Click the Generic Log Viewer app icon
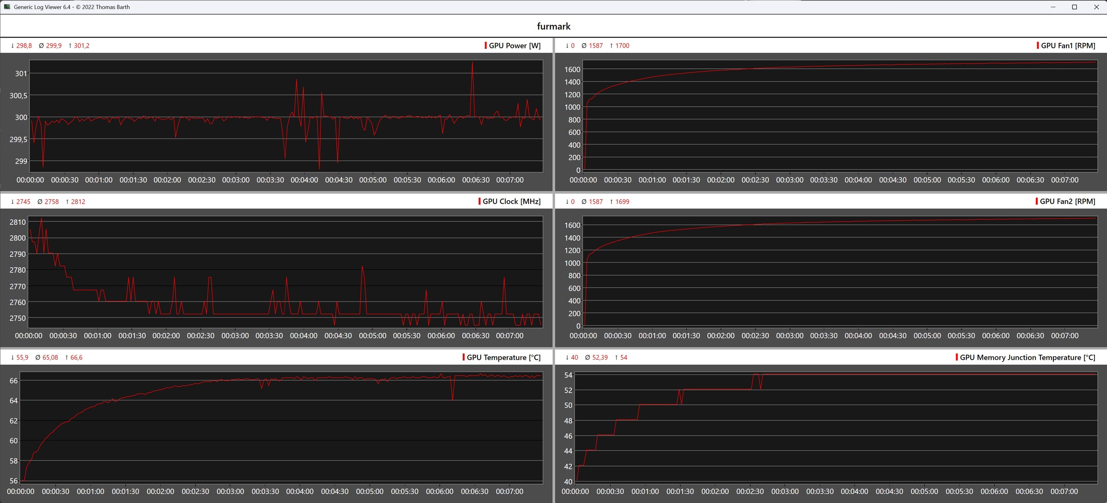The image size is (1107, 503). [7, 7]
